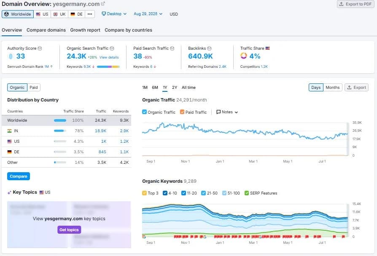Click the View details link

coord(109,57)
